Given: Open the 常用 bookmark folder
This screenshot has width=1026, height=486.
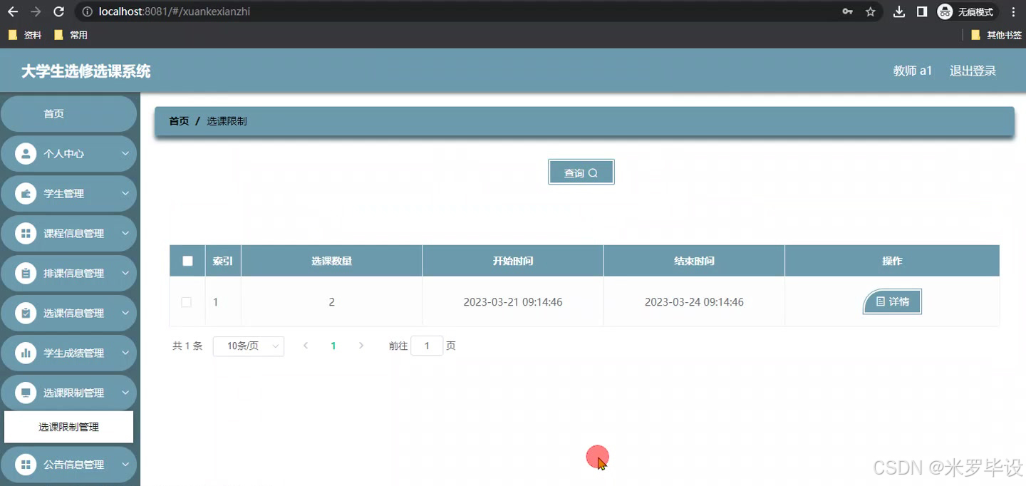Looking at the screenshot, I should [x=71, y=35].
